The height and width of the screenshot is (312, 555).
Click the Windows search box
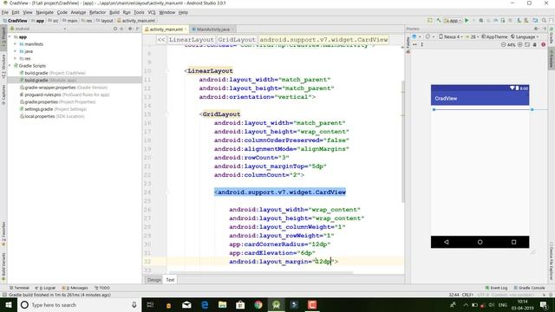click(79, 304)
